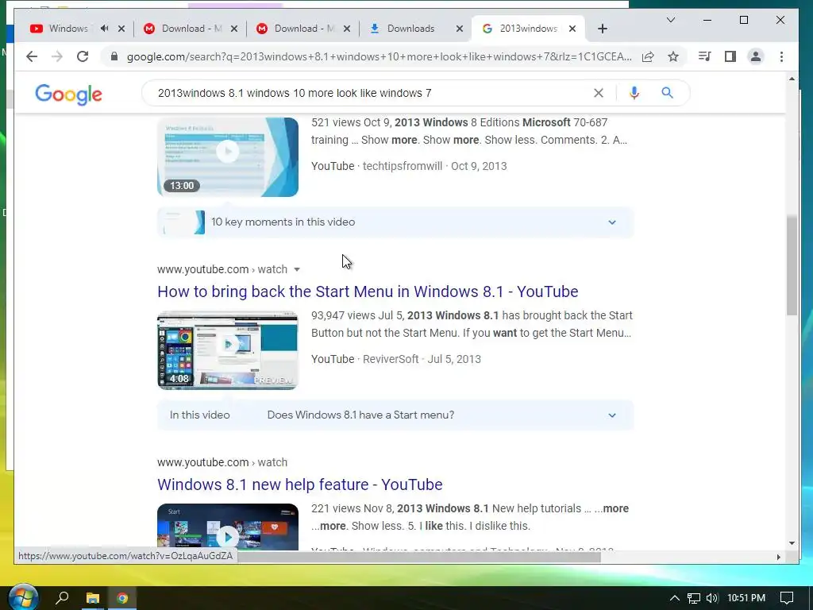Expand 10 key moments in this video
Viewport: 813px width, 610px height.
point(395,222)
